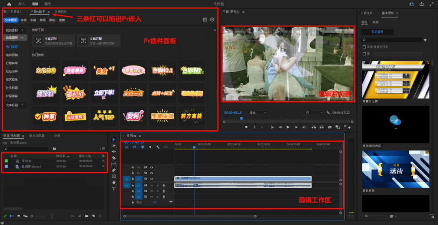Click the Extract button in the Program monitor

coord(322,127)
